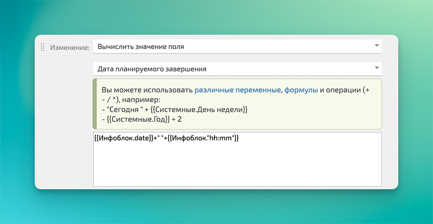Open the Дата планируемого завершения dropdown
The width and height of the screenshot is (433, 224).
tap(238, 69)
